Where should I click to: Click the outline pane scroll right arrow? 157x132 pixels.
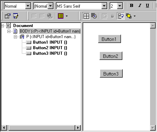pos(78,127)
